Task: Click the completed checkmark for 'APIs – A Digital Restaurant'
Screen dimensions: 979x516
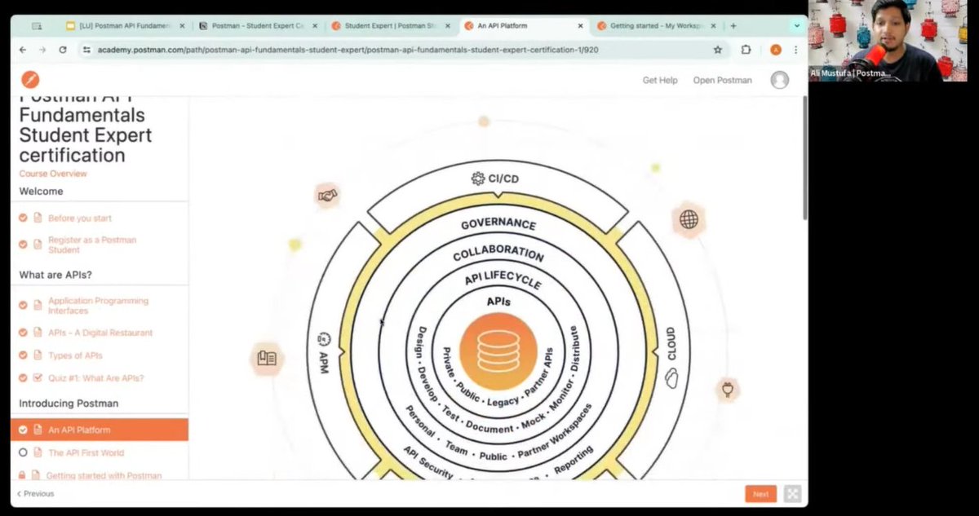Action: click(23, 333)
